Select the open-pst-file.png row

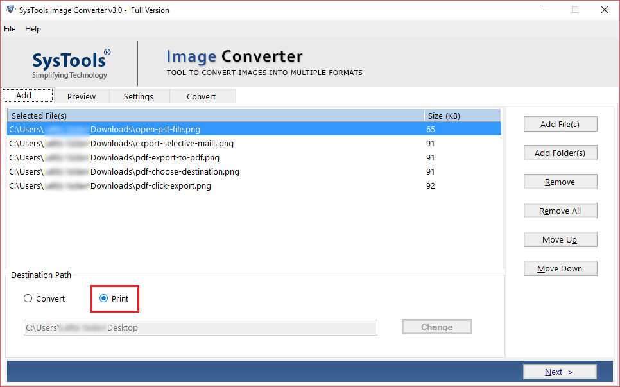point(254,129)
